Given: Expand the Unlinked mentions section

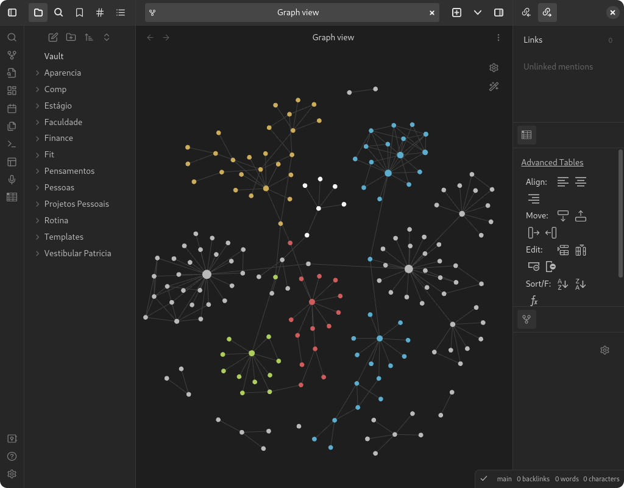Looking at the screenshot, I should pos(558,66).
